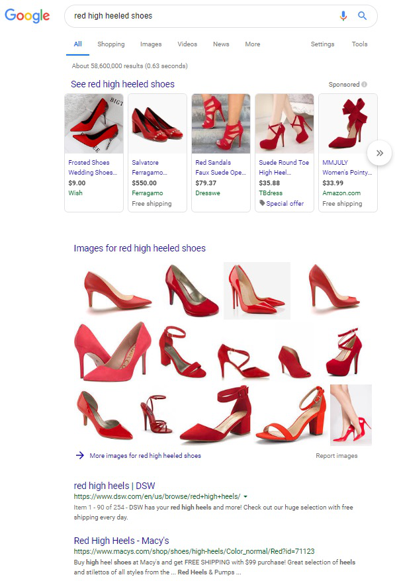Open coral pink pumps pair image
Viewport: 395px width, 581px height.
(112, 351)
